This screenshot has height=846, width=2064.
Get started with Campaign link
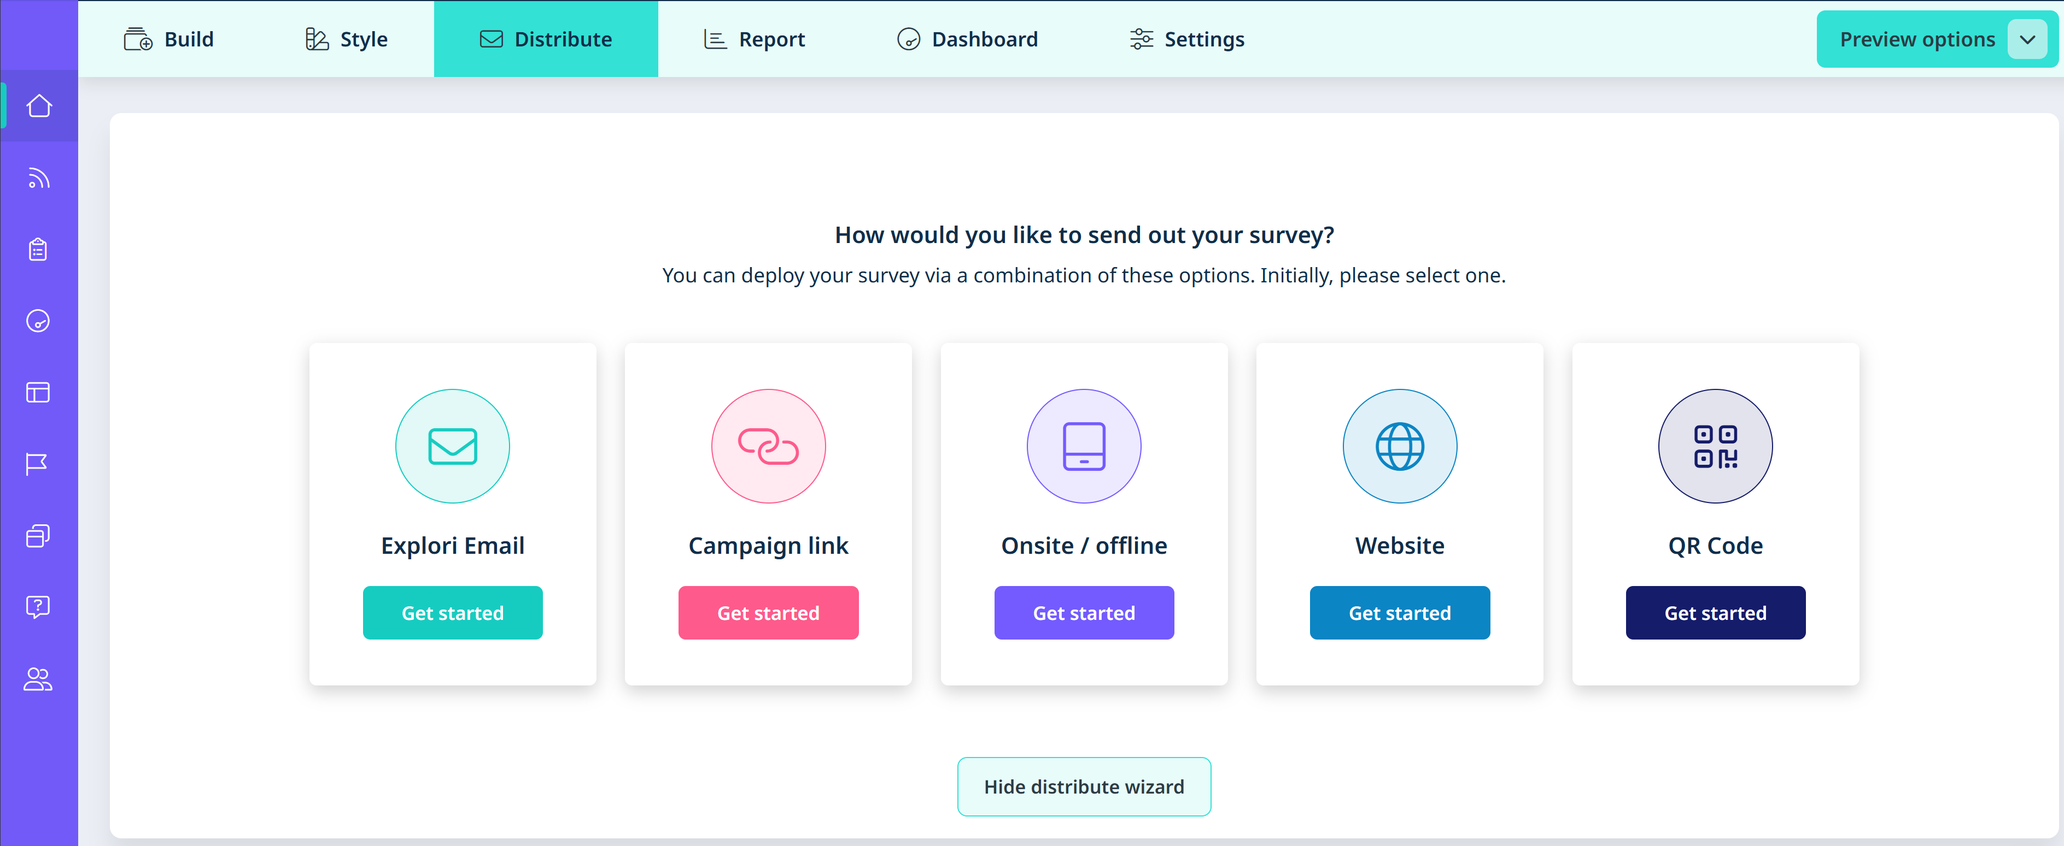point(768,612)
